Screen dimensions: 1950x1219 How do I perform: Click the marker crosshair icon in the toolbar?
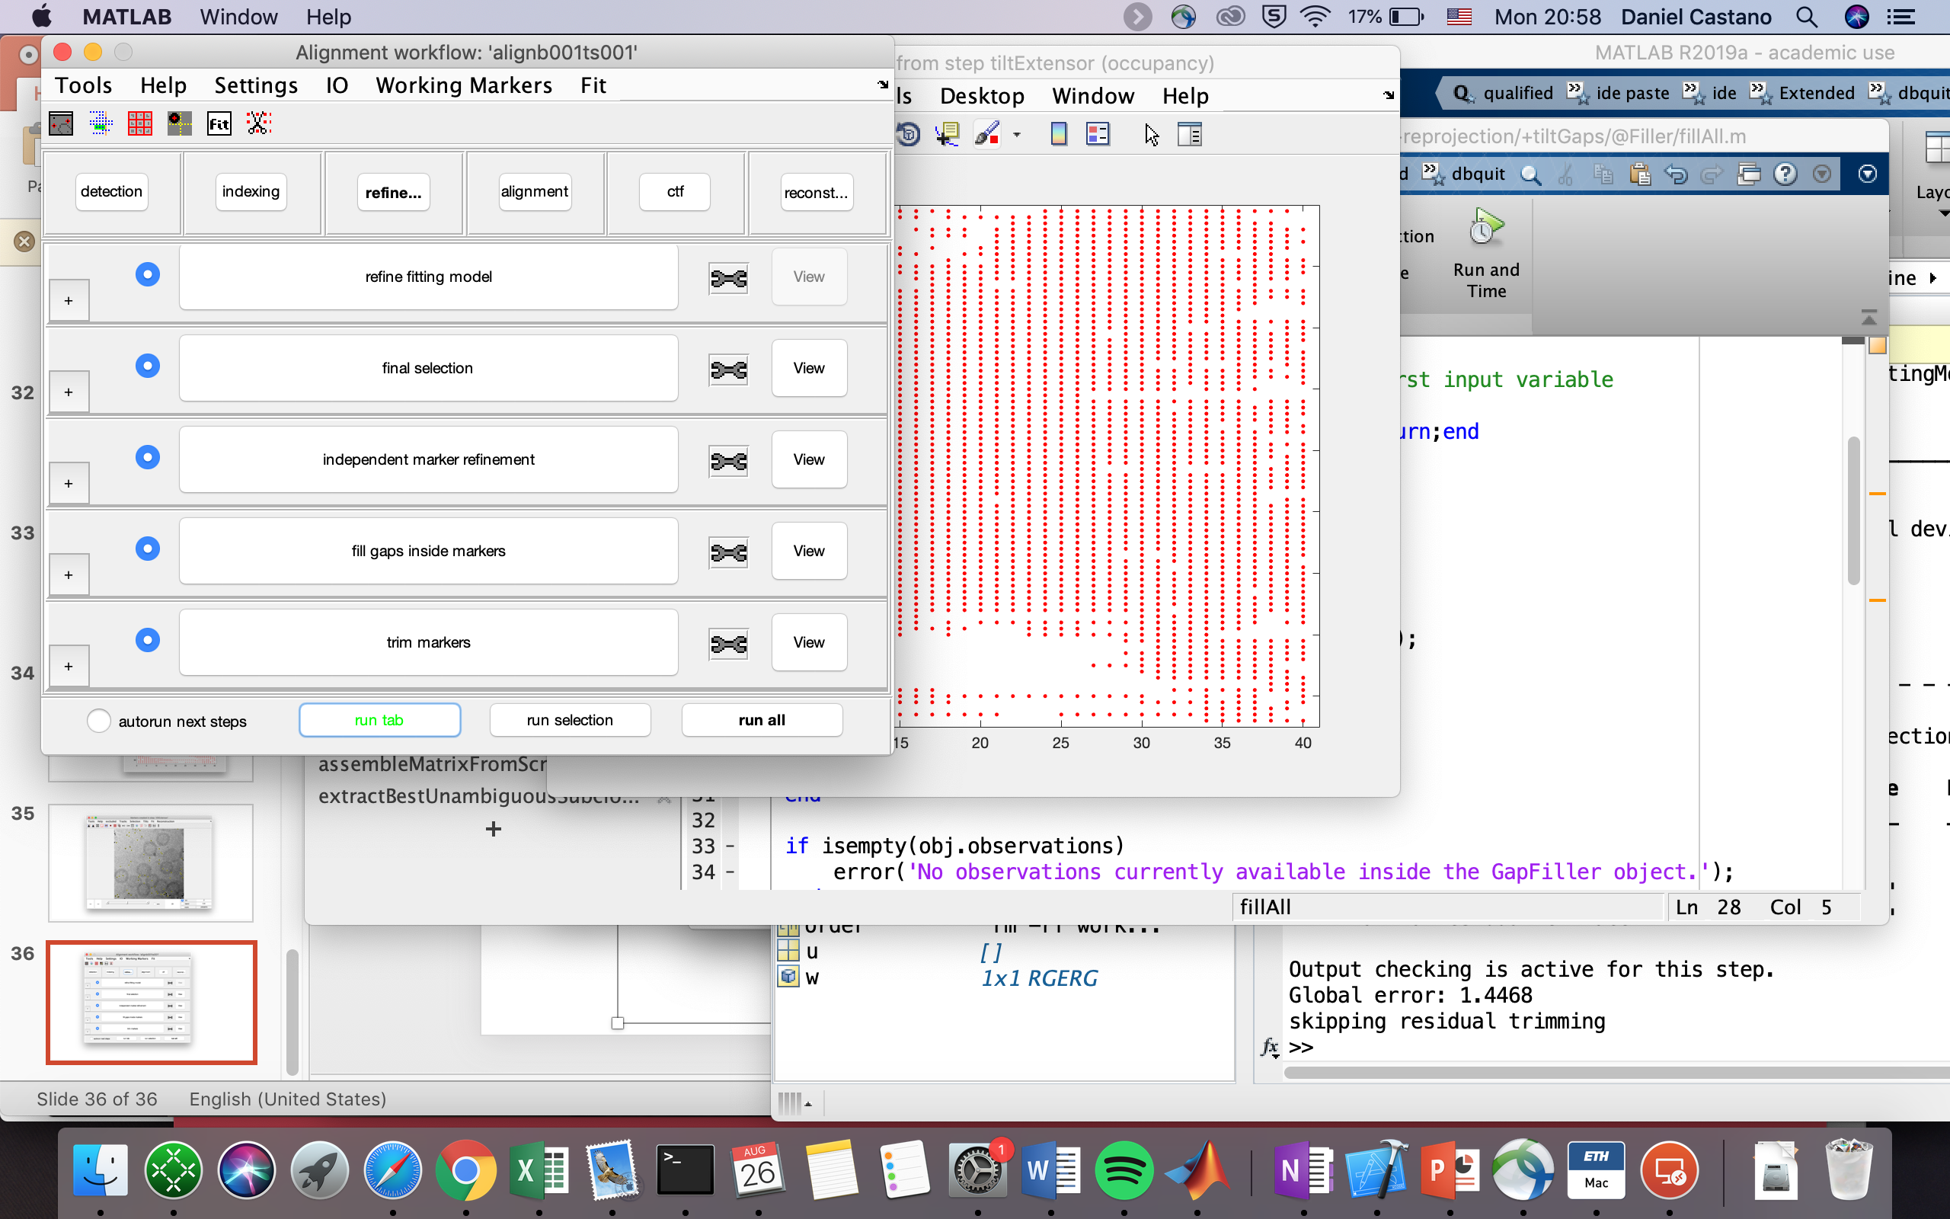click(180, 123)
